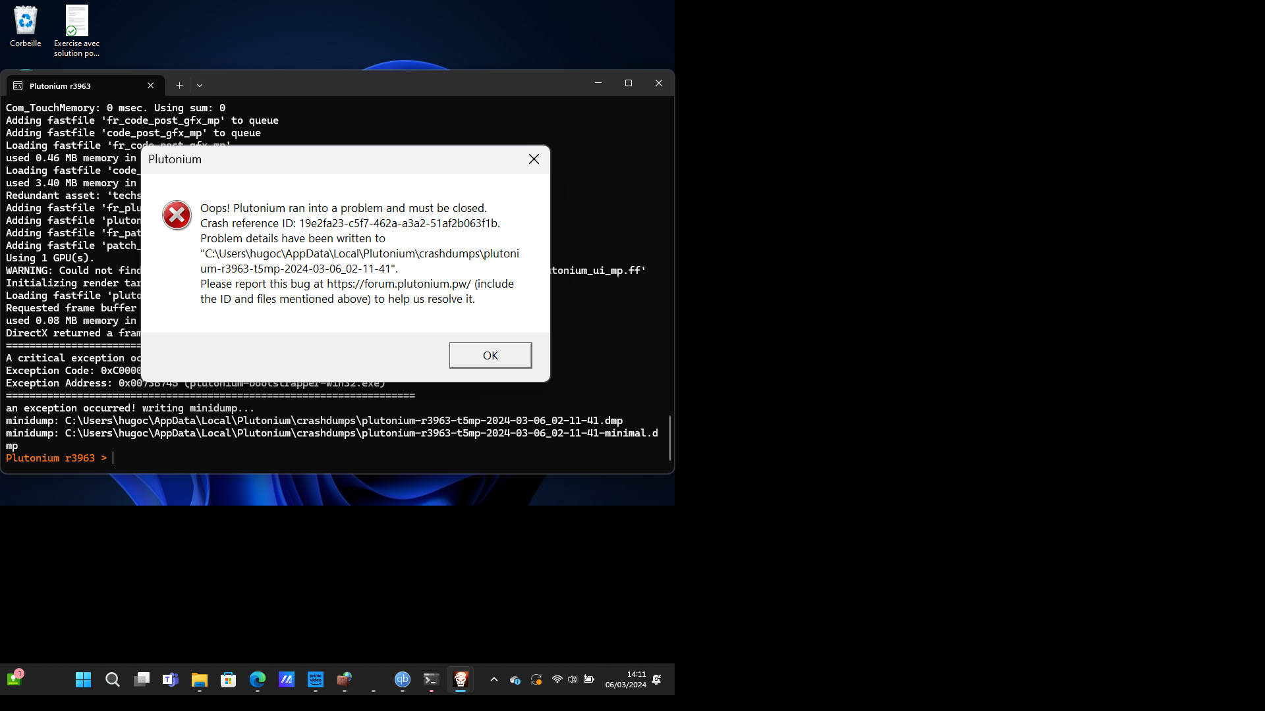
Task: Open Microsoft Store from taskbar
Action: point(229,679)
